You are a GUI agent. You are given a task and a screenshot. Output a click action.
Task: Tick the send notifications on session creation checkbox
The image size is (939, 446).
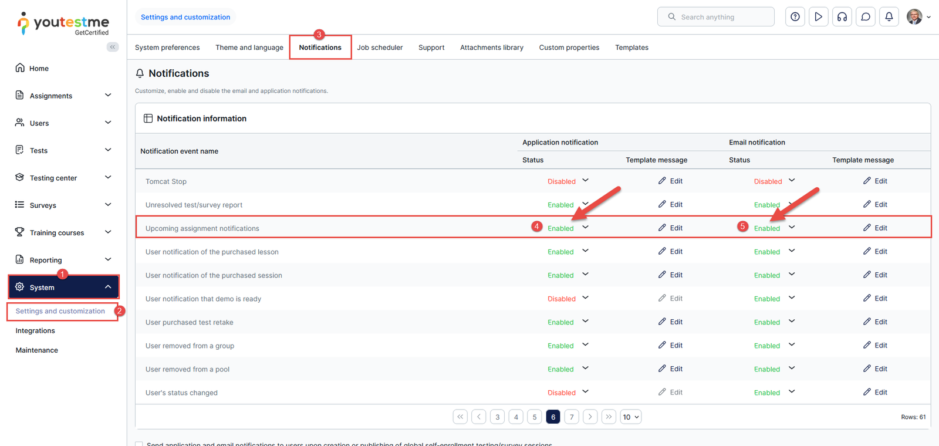pos(139,444)
